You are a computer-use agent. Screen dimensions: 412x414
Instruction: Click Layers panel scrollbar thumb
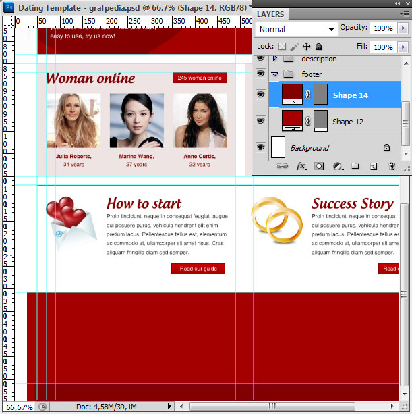point(405,124)
